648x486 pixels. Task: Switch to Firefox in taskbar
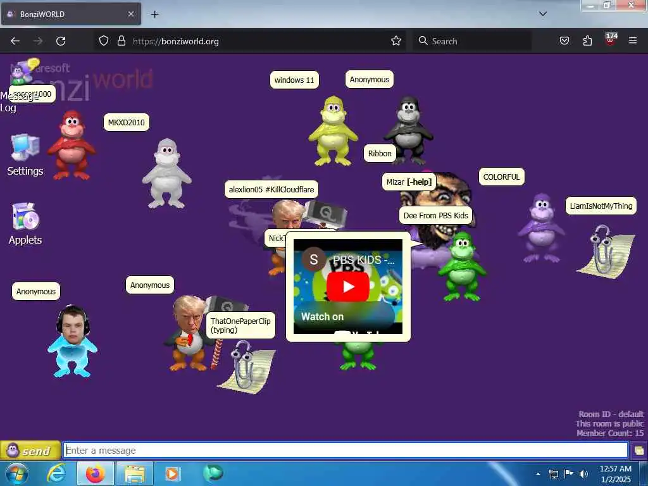95,473
